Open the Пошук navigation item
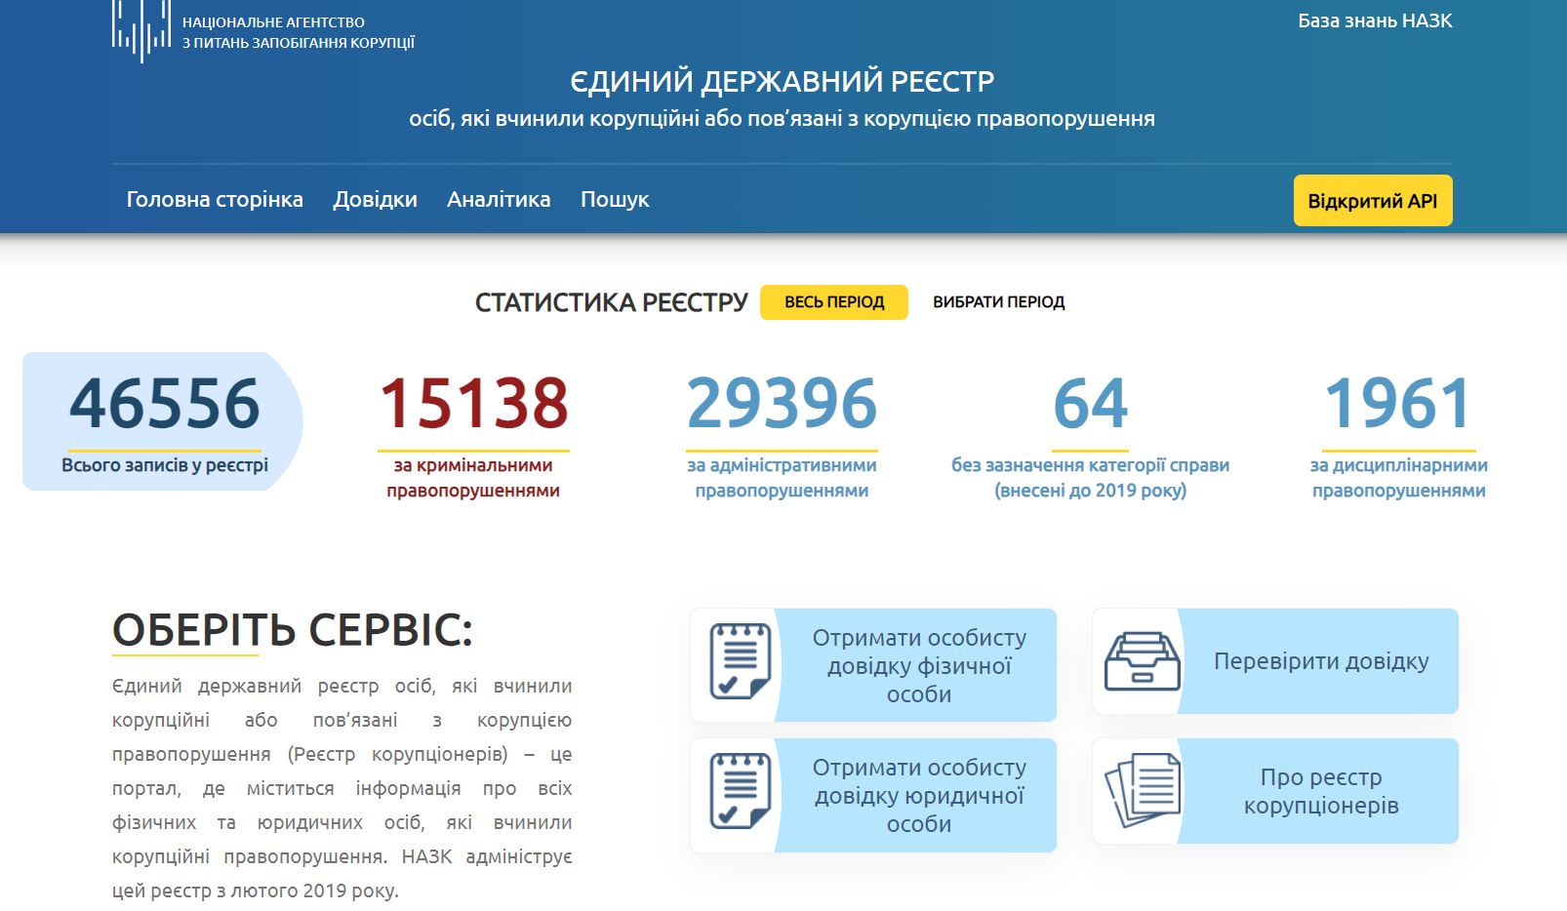Viewport: 1567px width, 911px height. click(615, 200)
